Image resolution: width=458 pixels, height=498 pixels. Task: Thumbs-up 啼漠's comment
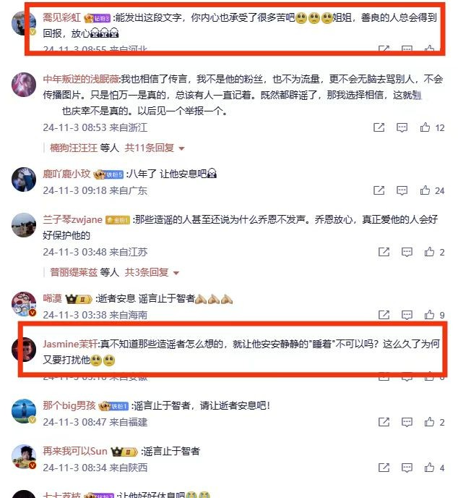pyautogui.click(x=430, y=315)
